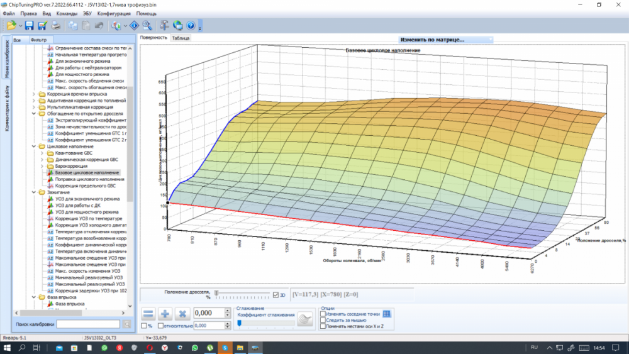Viewport: 629px width, 354px height.
Task: Click the 'Поиск калибровки' search field
Action: click(88, 324)
